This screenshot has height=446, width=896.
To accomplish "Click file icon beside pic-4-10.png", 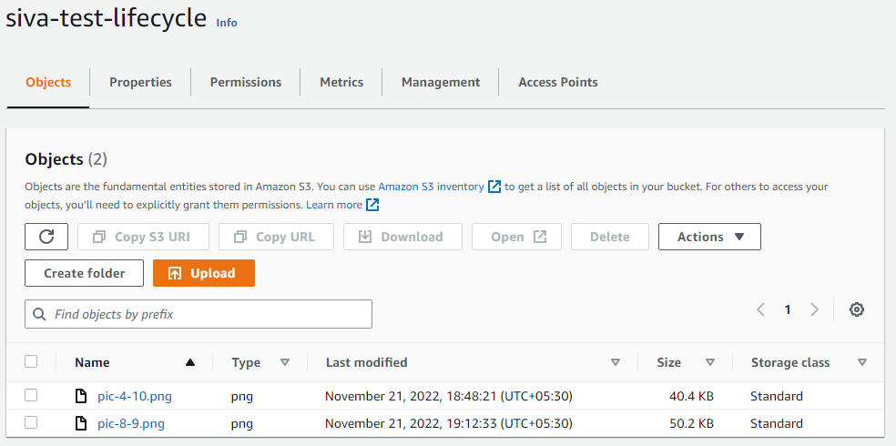I will click(82, 396).
